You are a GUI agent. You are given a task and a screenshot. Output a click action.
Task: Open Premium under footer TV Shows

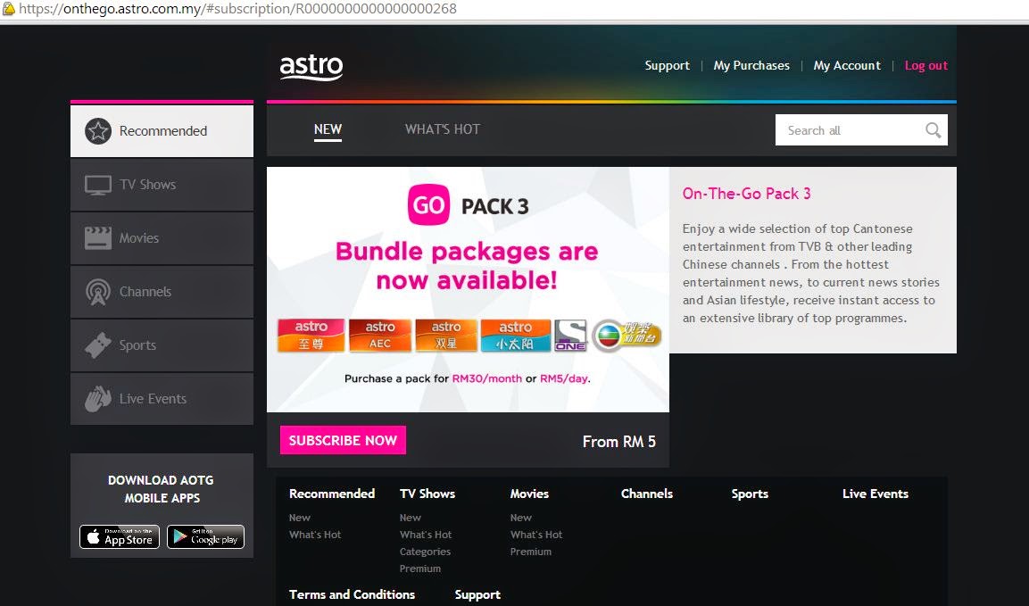420,569
